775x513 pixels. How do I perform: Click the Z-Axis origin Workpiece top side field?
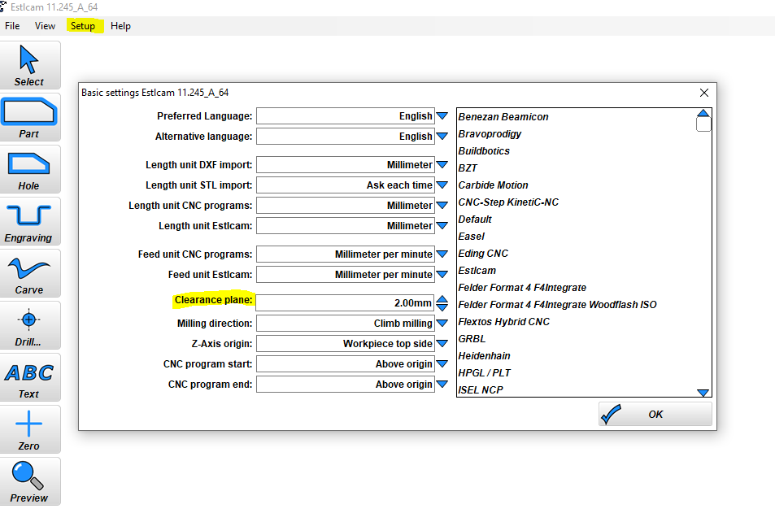pos(346,344)
